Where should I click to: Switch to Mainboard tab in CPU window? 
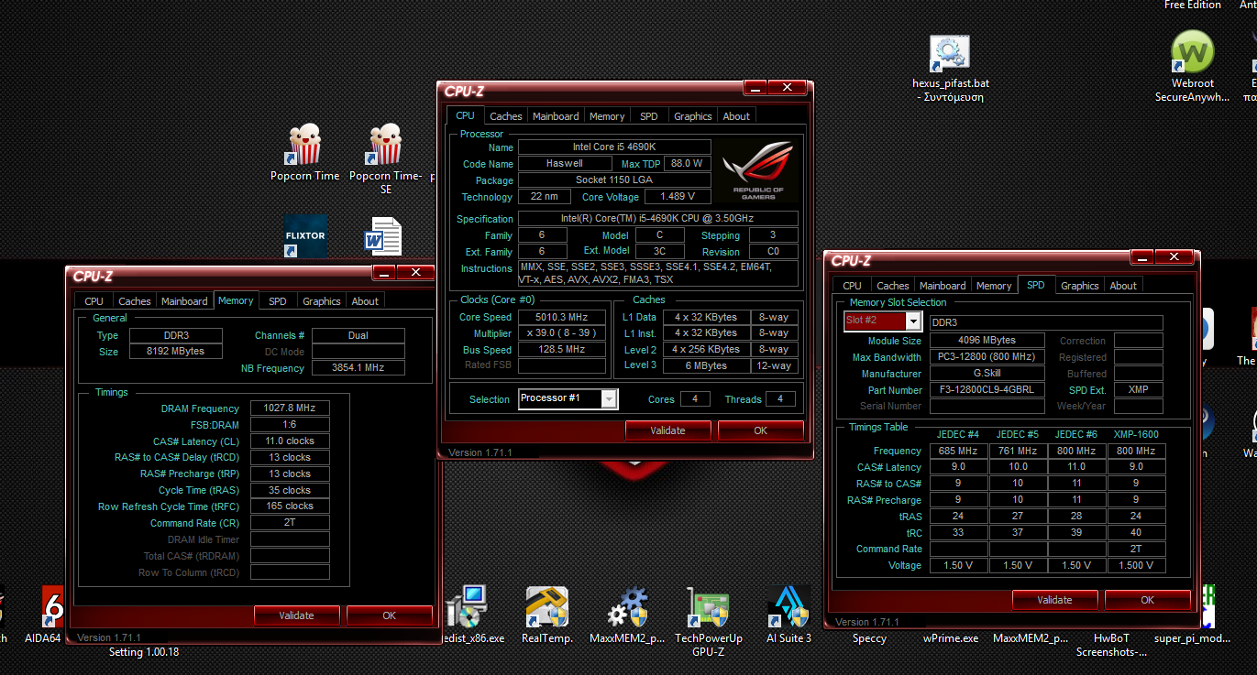[556, 116]
